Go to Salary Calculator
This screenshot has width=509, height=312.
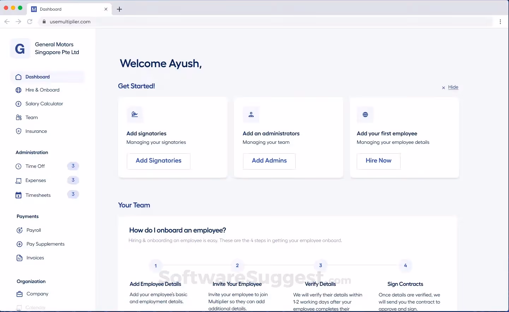(44, 104)
